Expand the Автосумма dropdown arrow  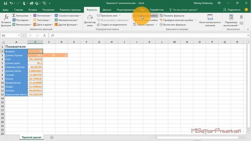[x=31, y=16]
